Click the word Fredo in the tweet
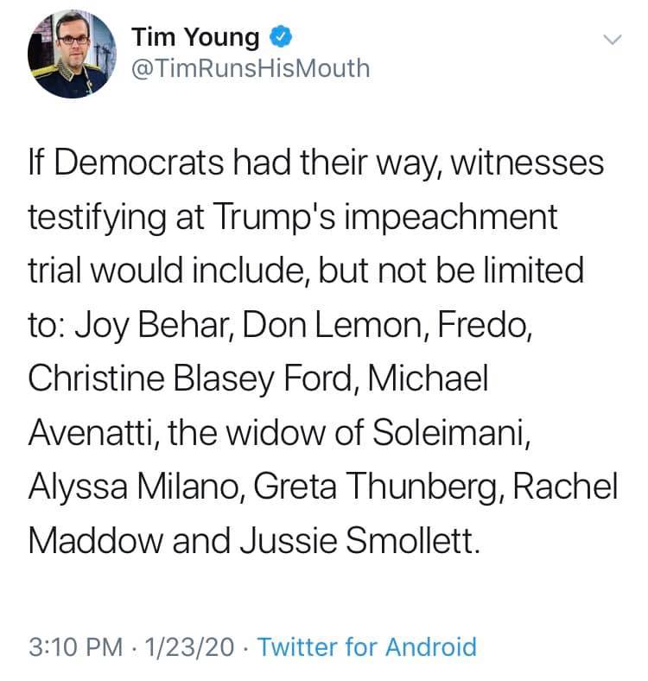This screenshot has width=648, height=681. (x=483, y=325)
